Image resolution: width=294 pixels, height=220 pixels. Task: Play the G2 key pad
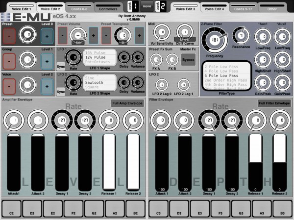point(94,209)
